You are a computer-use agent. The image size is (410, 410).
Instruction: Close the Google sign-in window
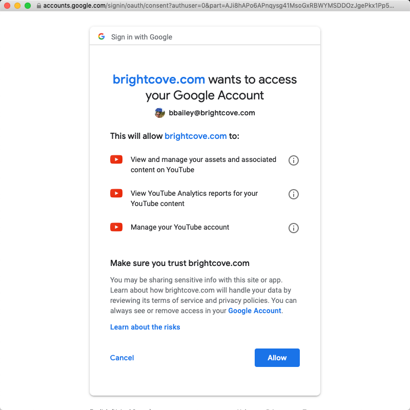7,6
